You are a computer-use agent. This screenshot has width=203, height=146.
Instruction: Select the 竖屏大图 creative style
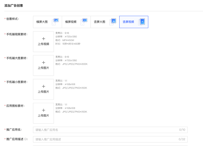click(x=105, y=22)
